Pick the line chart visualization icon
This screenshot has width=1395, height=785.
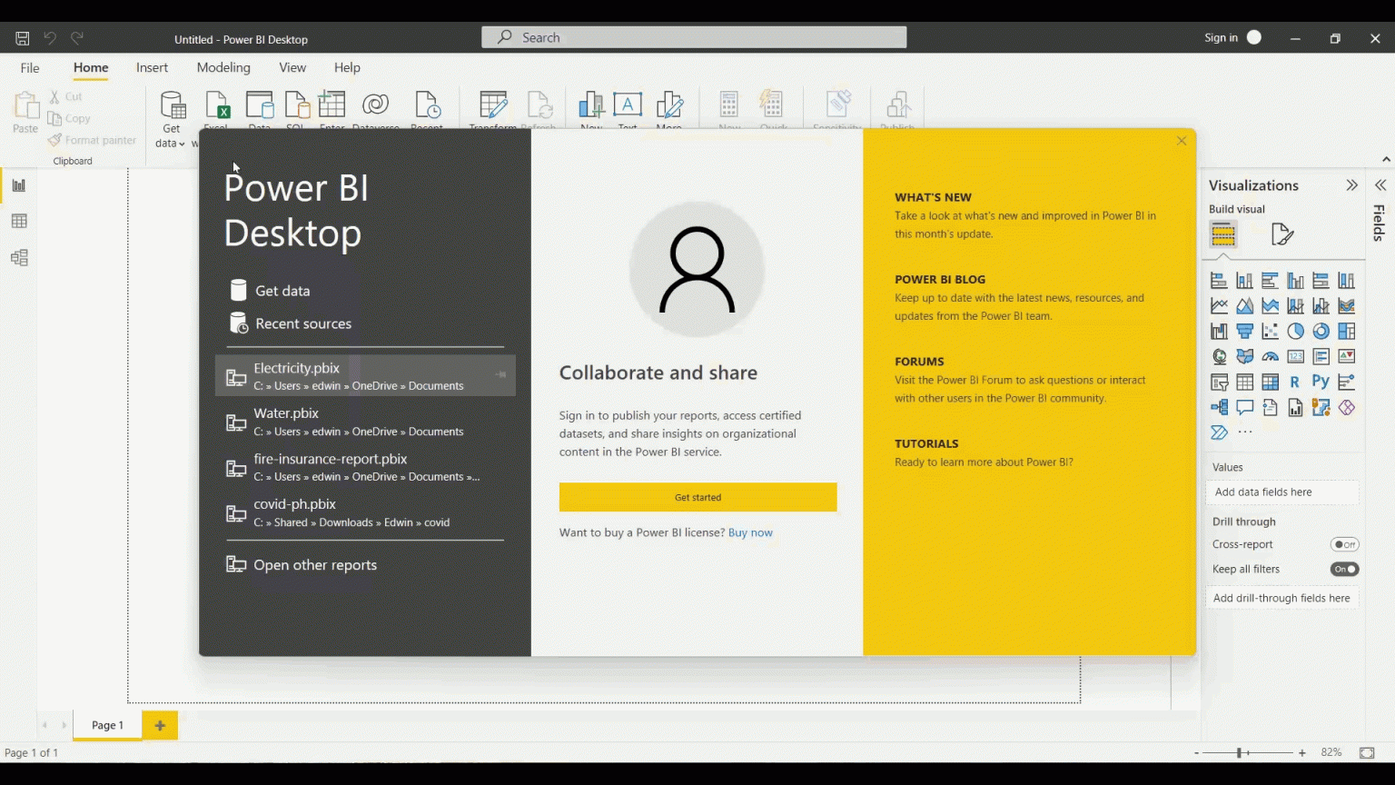(1219, 306)
